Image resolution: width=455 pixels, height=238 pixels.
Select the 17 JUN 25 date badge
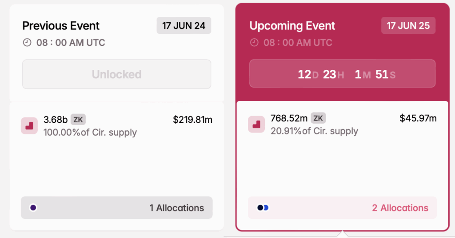pyautogui.click(x=408, y=25)
